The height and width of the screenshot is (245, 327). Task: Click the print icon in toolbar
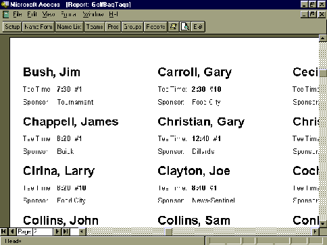click(x=174, y=27)
